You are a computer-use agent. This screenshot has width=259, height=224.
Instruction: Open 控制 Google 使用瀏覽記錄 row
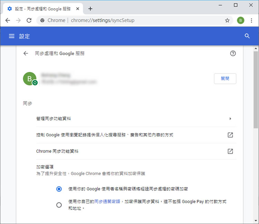[x=136, y=135]
